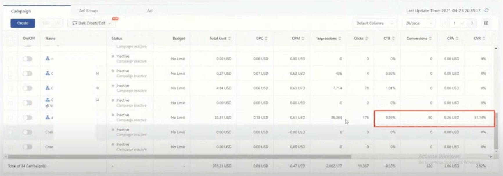Click campaign type icon in 0.27 USD row
Image resolution: width=503 pixels, height=176 pixels.
[x=48, y=73]
